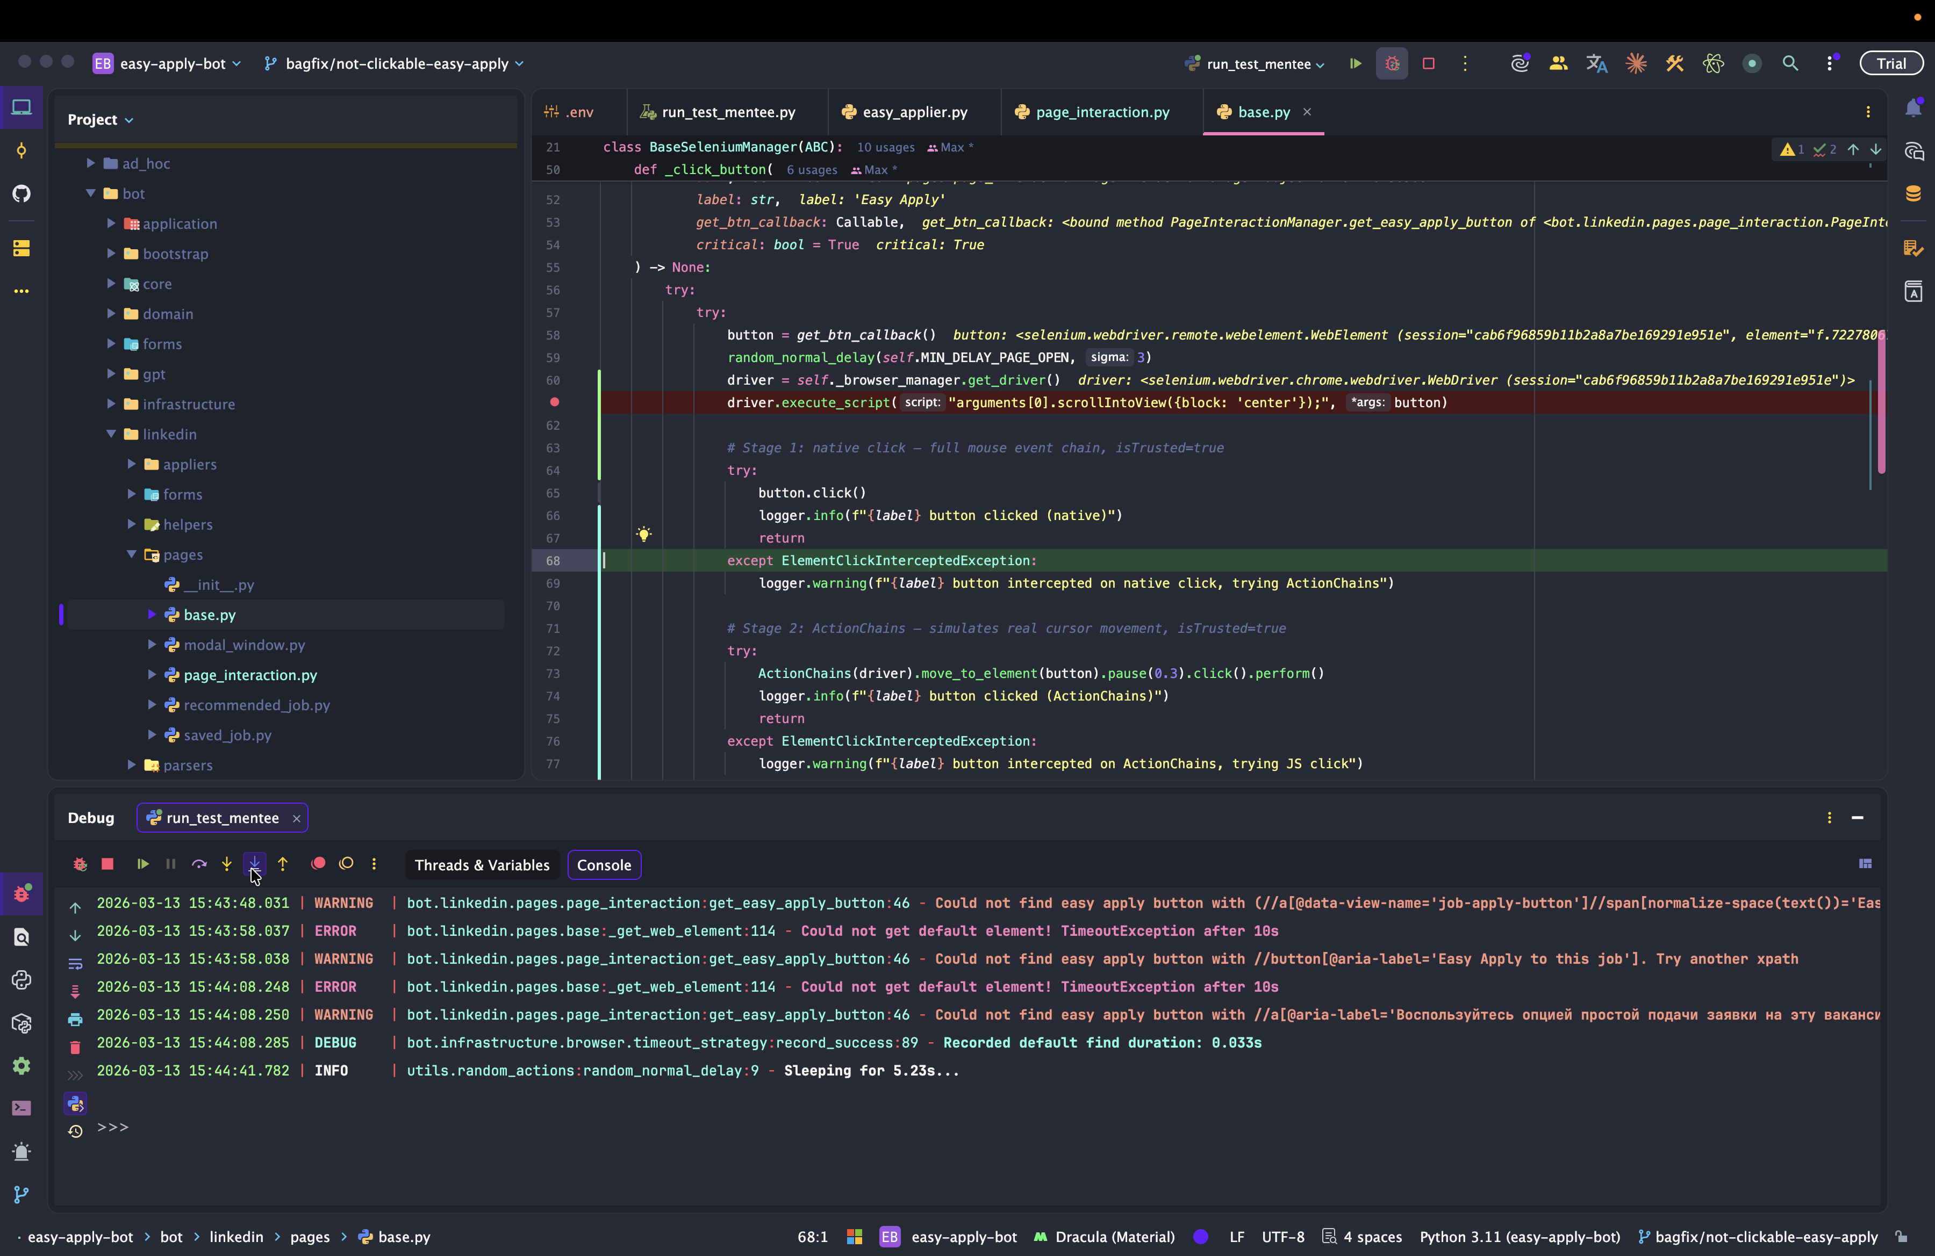Viewport: 1935px width, 1256px height.
Task: Switch to Threads & Variables tab
Action: point(481,865)
